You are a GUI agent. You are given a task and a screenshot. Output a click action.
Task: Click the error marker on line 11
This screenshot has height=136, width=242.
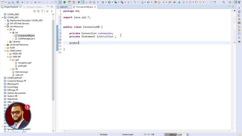[57, 43]
